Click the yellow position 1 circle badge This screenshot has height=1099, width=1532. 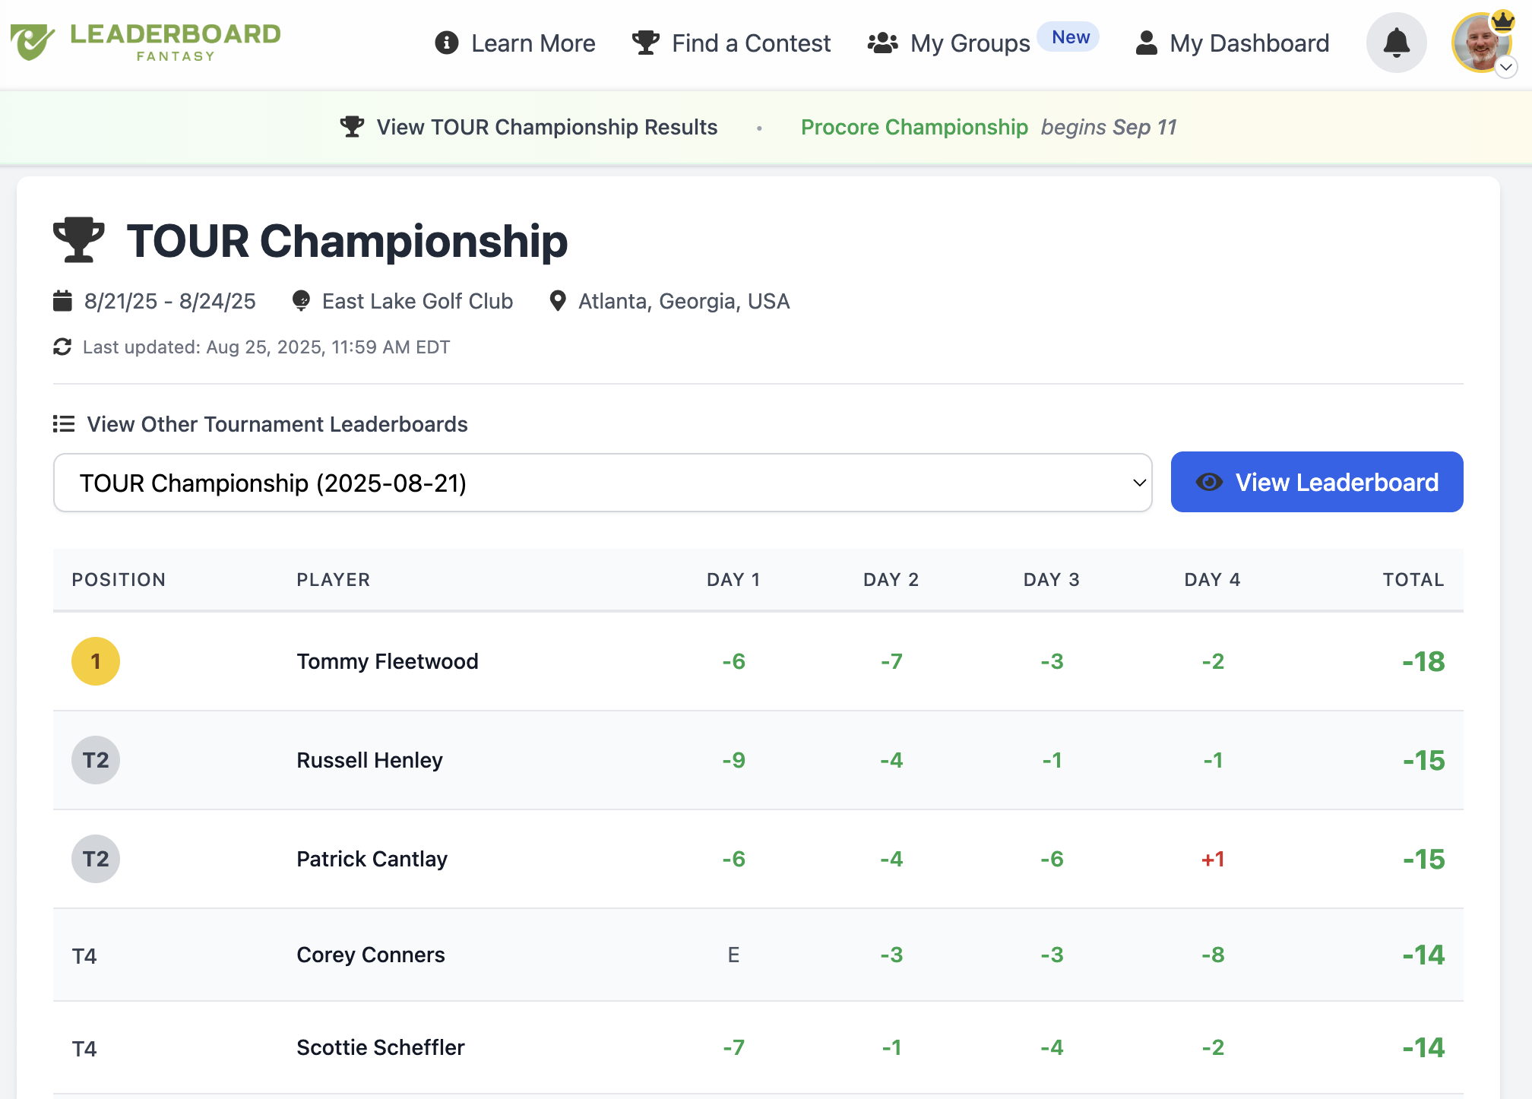coord(95,661)
